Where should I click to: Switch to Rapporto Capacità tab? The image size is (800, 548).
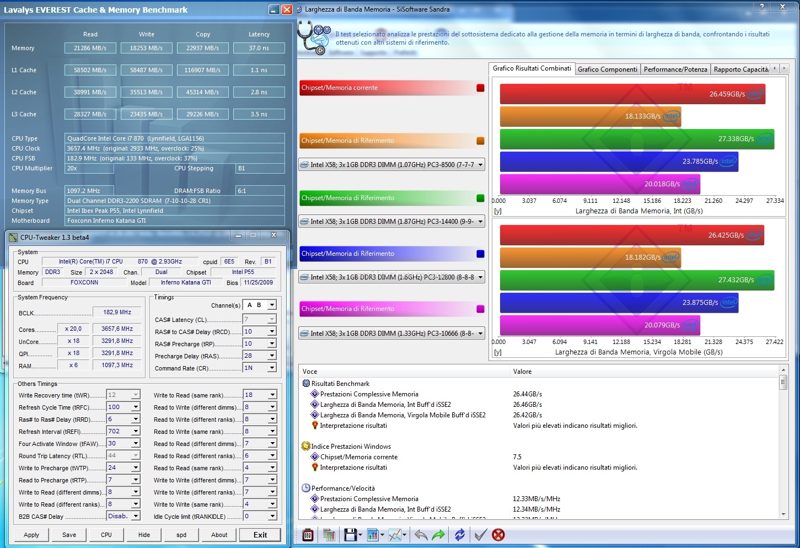point(740,69)
